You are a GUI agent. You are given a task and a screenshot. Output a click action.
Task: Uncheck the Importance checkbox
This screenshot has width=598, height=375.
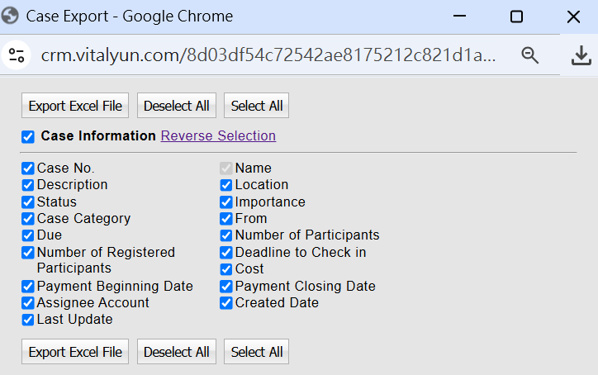click(226, 202)
